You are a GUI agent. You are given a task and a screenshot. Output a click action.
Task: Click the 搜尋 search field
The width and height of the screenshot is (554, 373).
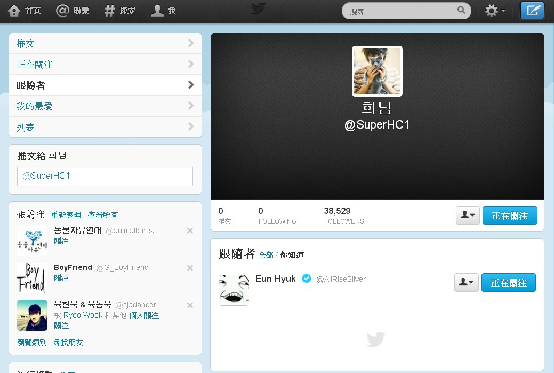click(406, 11)
